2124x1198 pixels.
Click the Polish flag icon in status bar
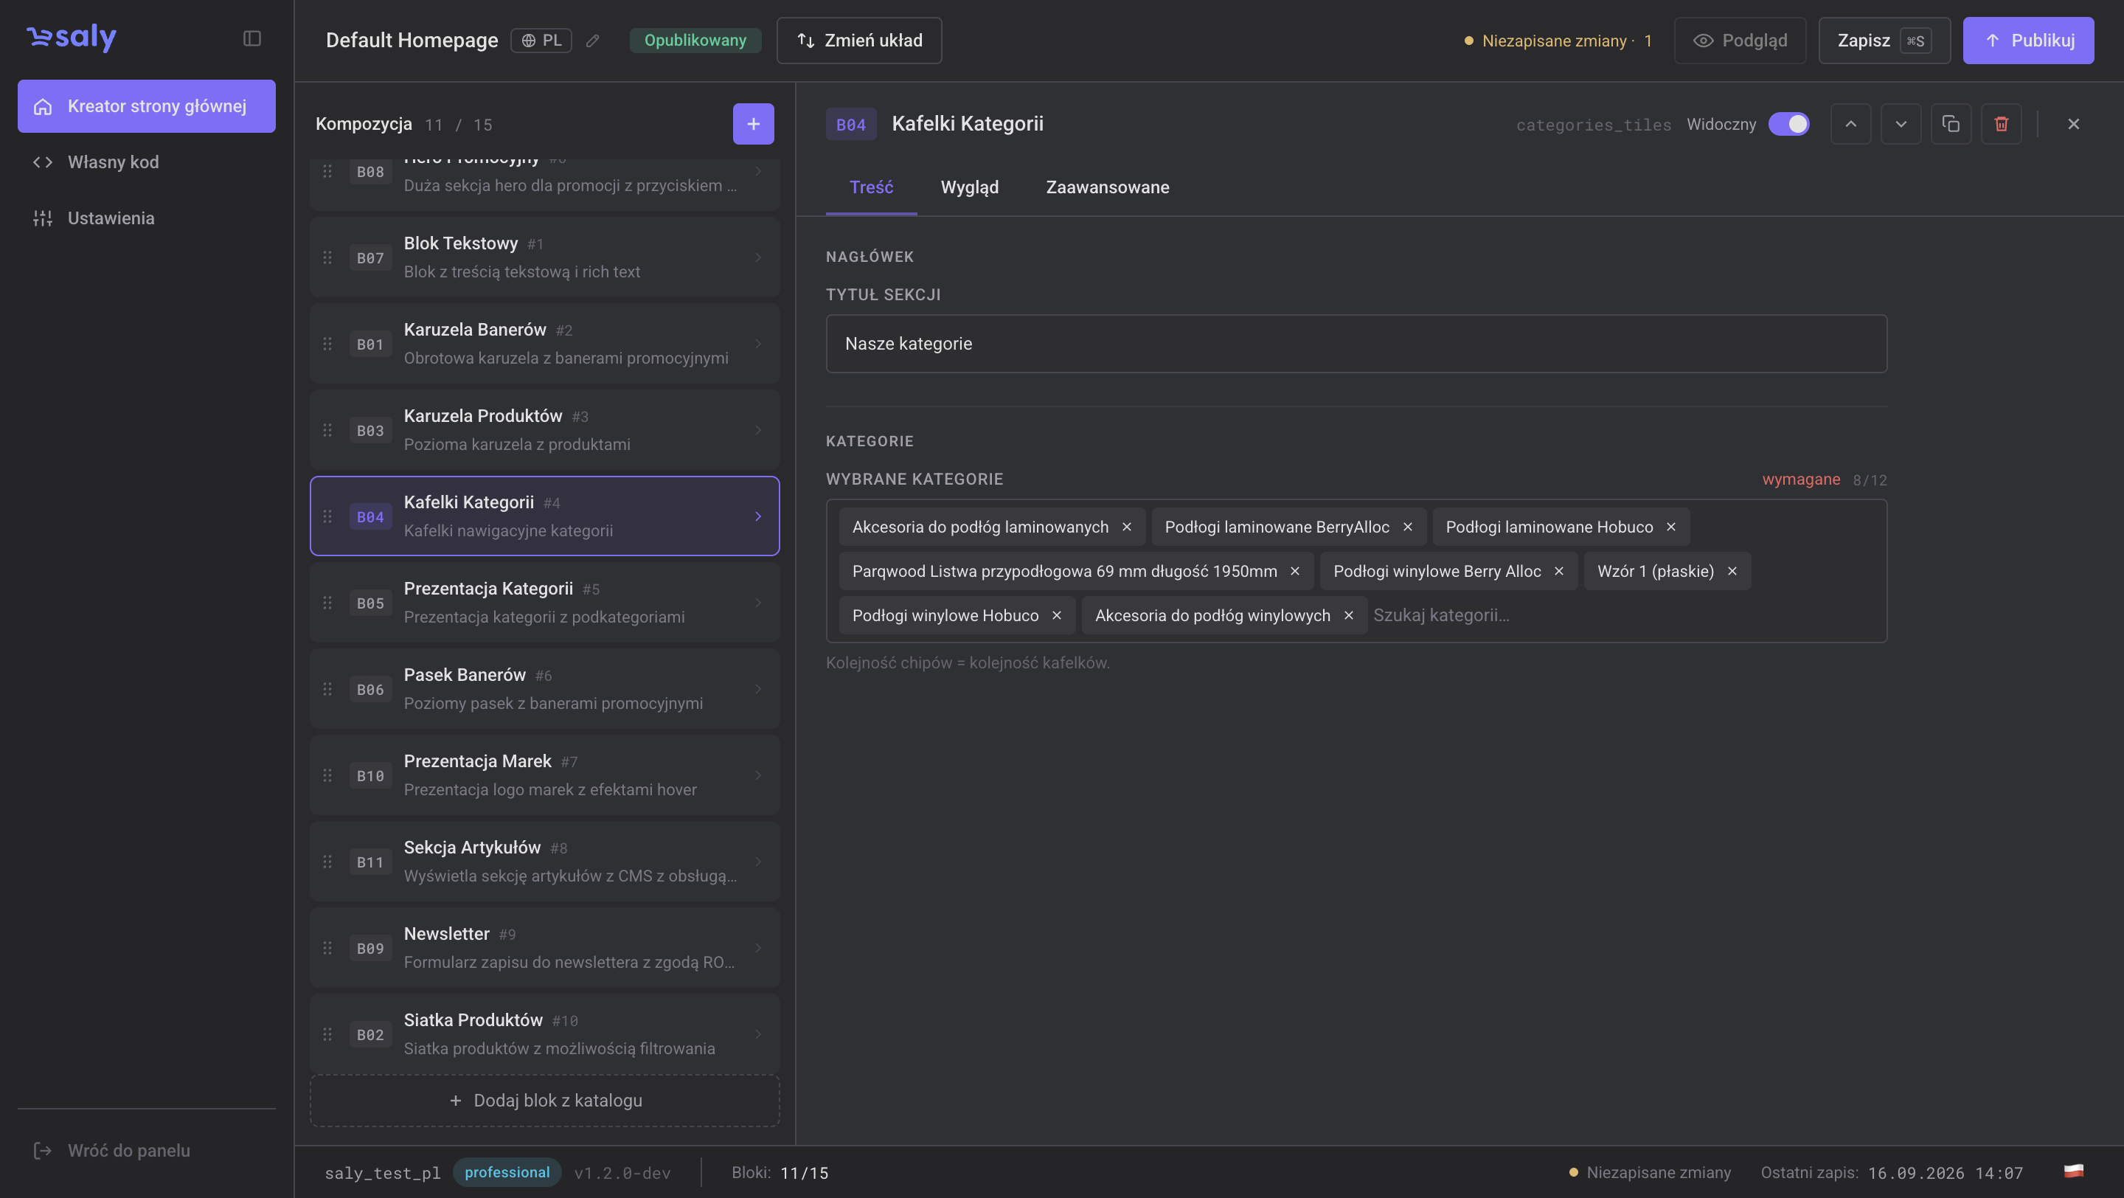click(2074, 1171)
